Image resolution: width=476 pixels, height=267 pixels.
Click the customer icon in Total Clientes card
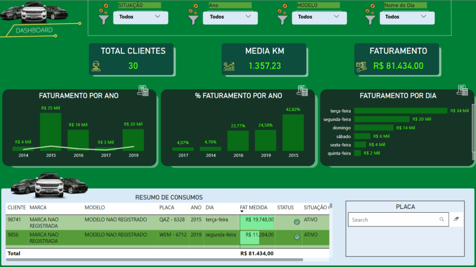click(96, 66)
